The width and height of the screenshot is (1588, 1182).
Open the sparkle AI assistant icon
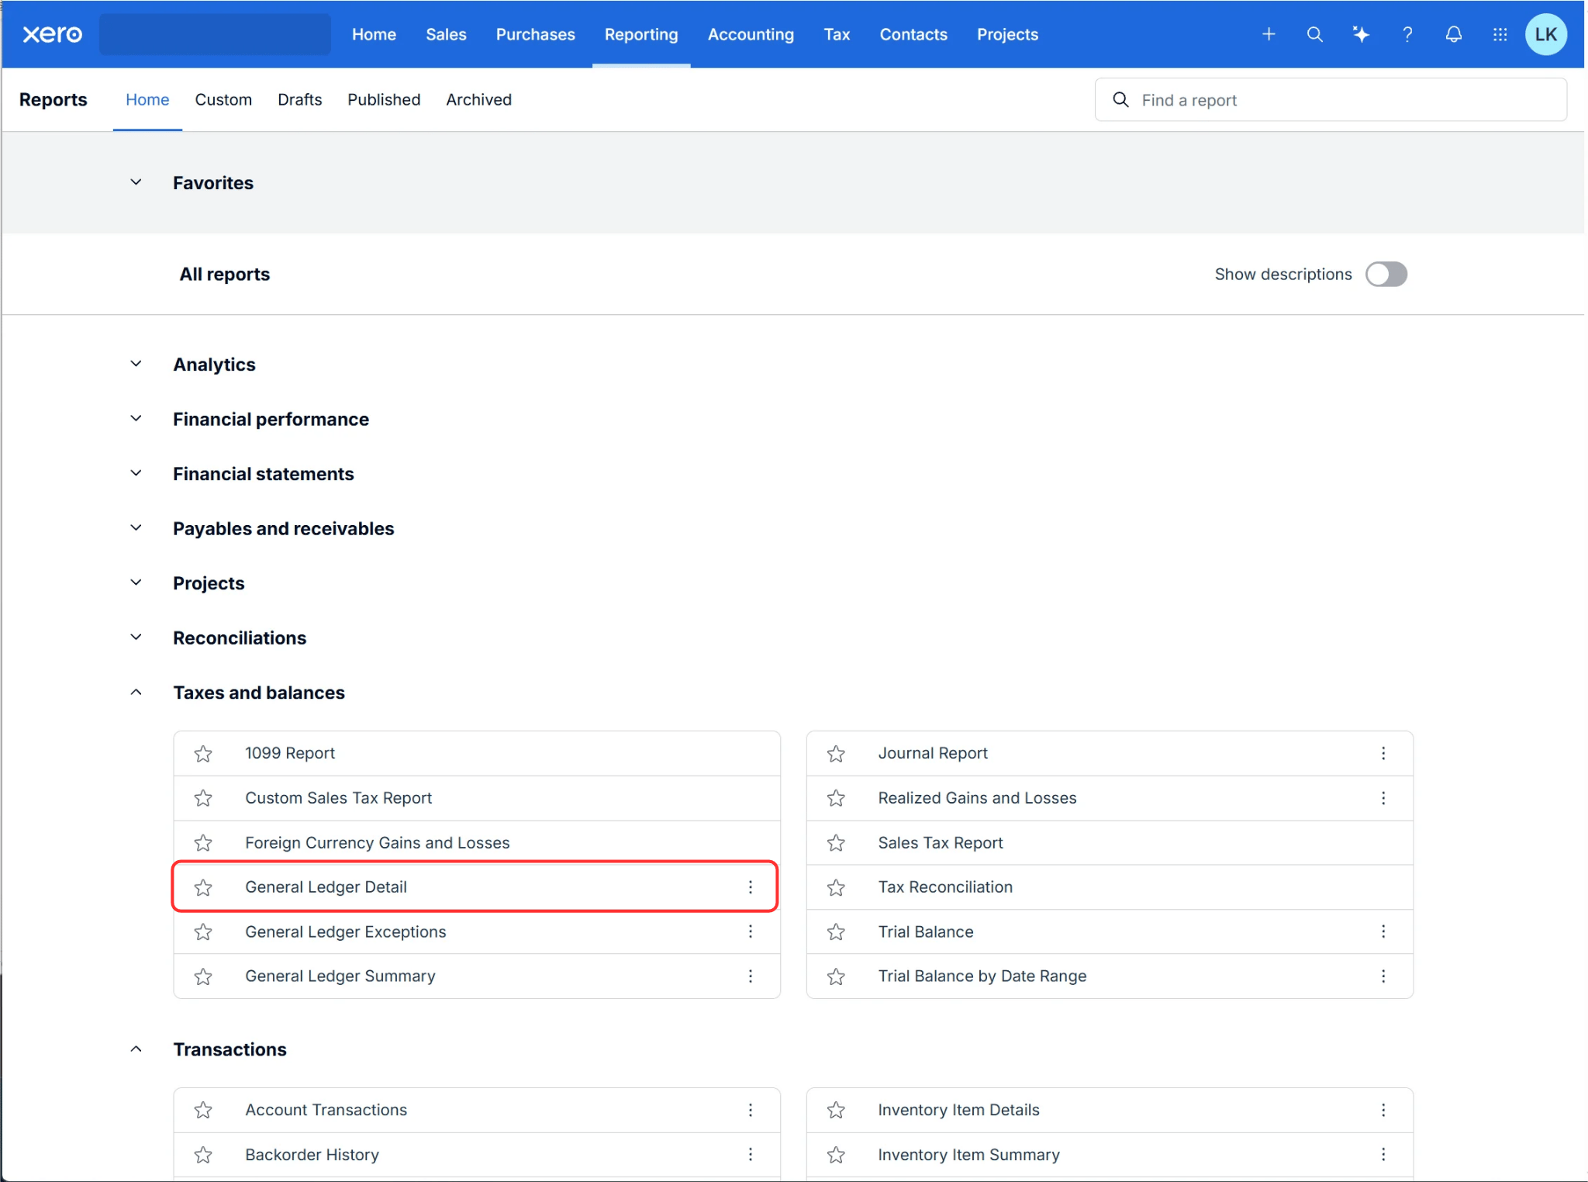point(1361,34)
